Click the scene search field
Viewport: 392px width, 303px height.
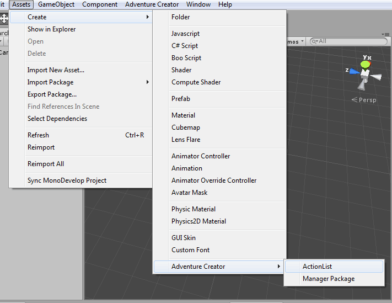pyautogui.click(x=348, y=41)
